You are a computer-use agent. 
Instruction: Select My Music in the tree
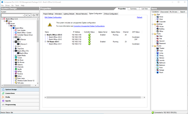[x=20, y=60]
